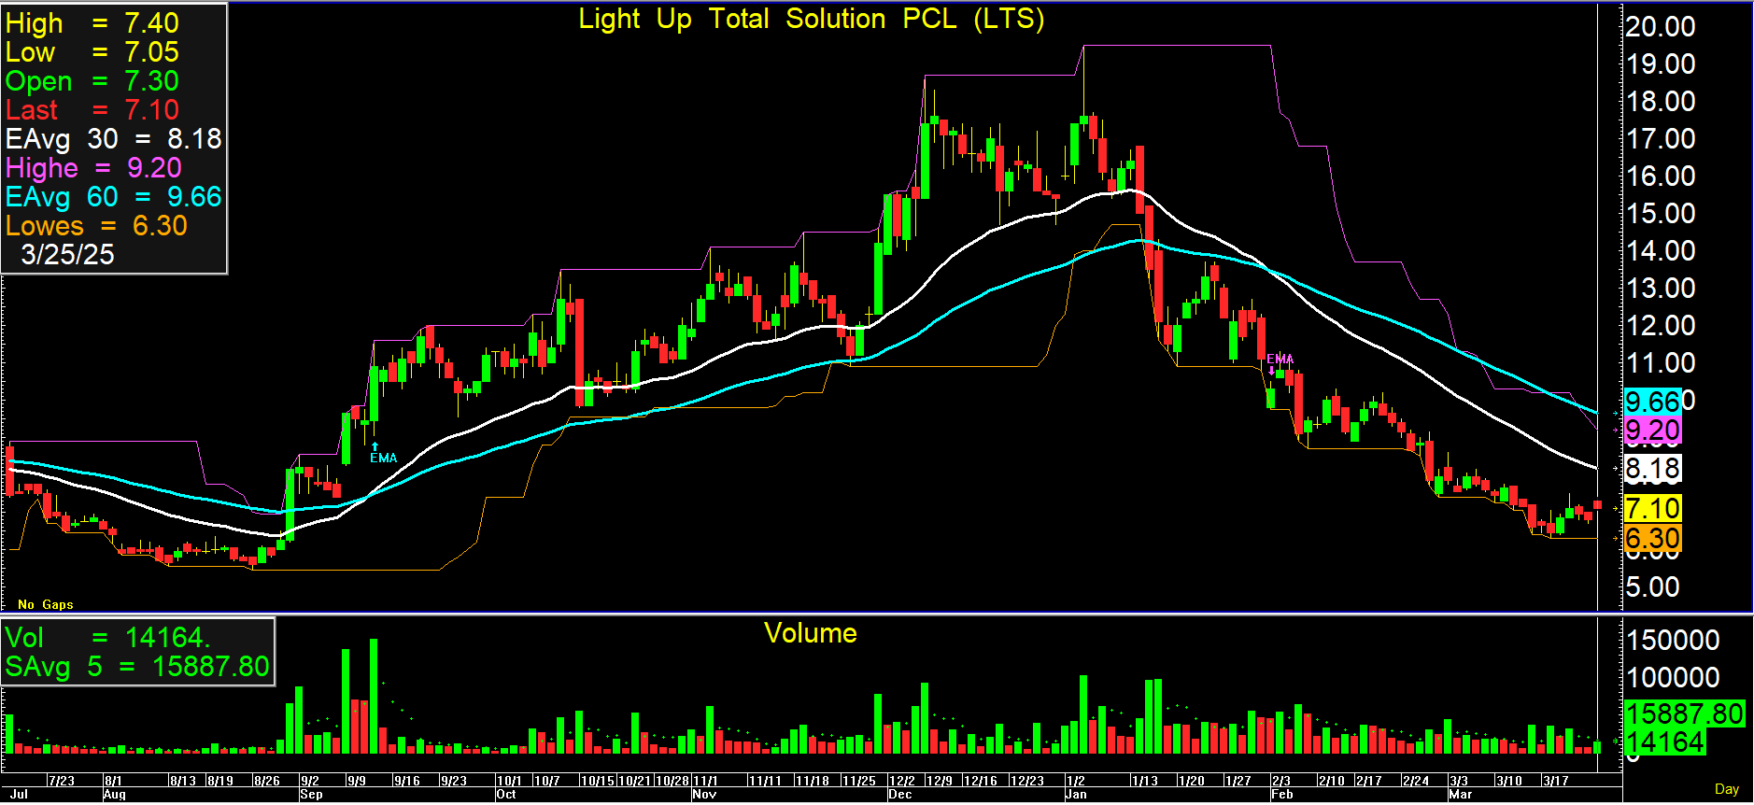Select the Highe = 9.20 legend entry
This screenshot has height=805, width=1754.
click(x=94, y=168)
